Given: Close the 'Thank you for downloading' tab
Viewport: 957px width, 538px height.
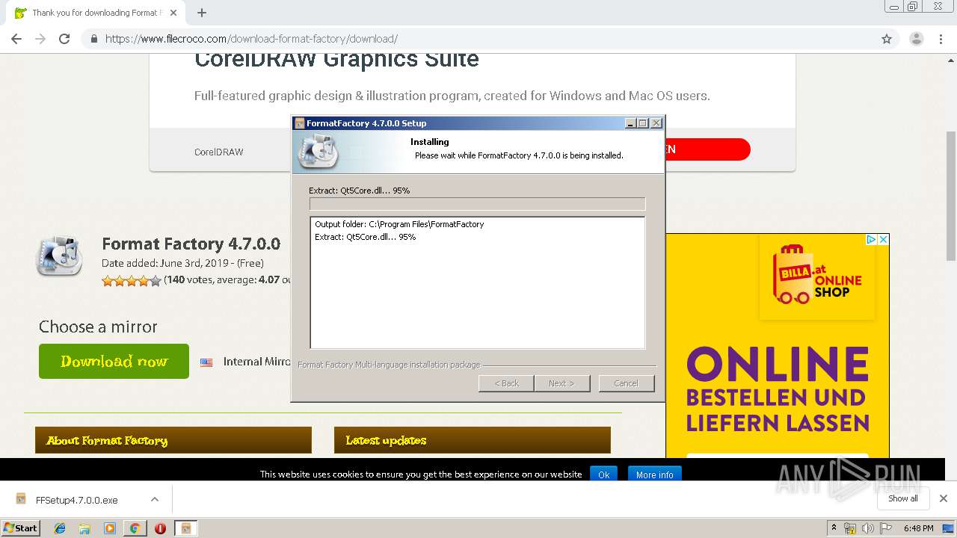Looking at the screenshot, I should coord(173,13).
